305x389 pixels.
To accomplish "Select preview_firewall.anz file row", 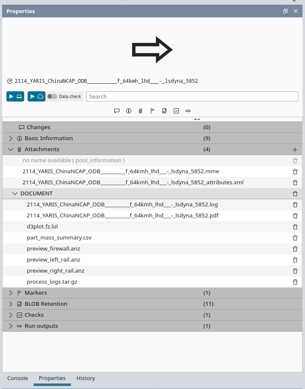I will tap(152, 249).
